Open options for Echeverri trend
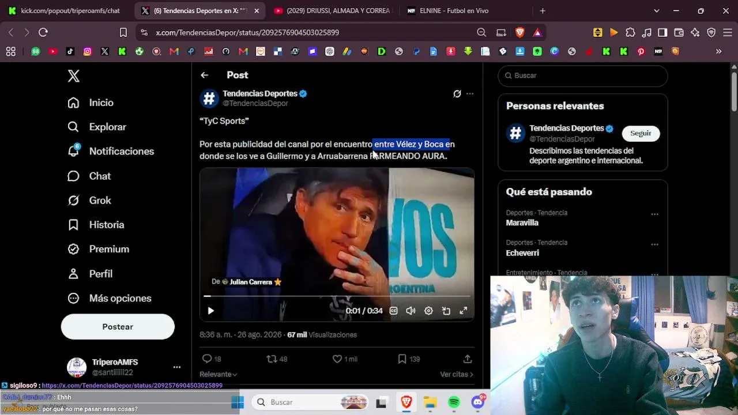This screenshot has height=415, width=738. coord(654,244)
